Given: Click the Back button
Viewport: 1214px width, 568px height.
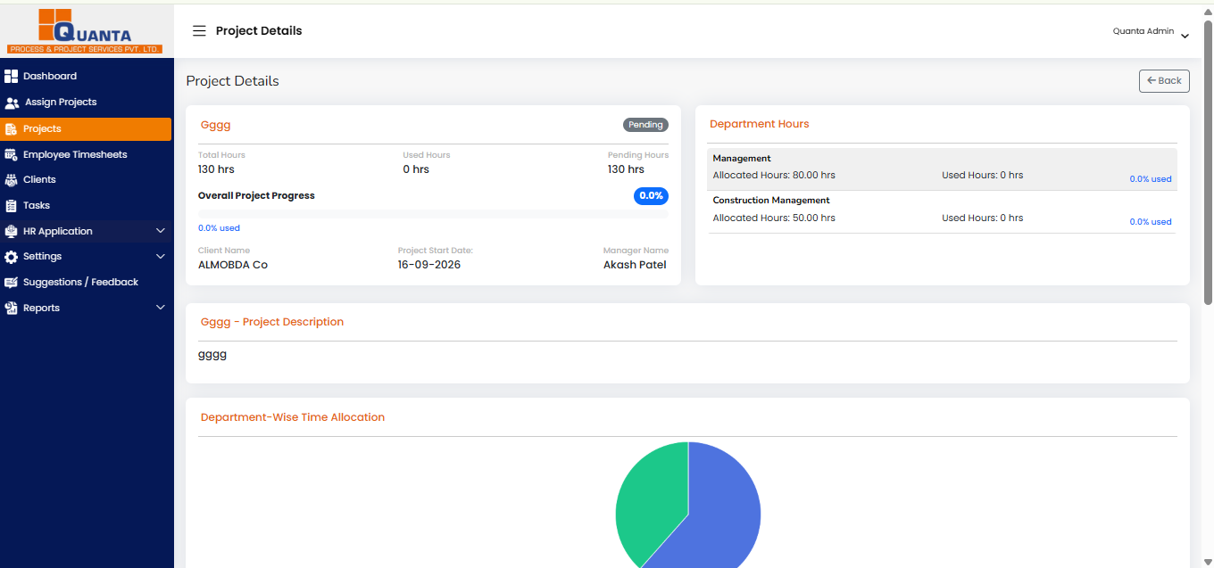Looking at the screenshot, I should tap(1164, 80).
